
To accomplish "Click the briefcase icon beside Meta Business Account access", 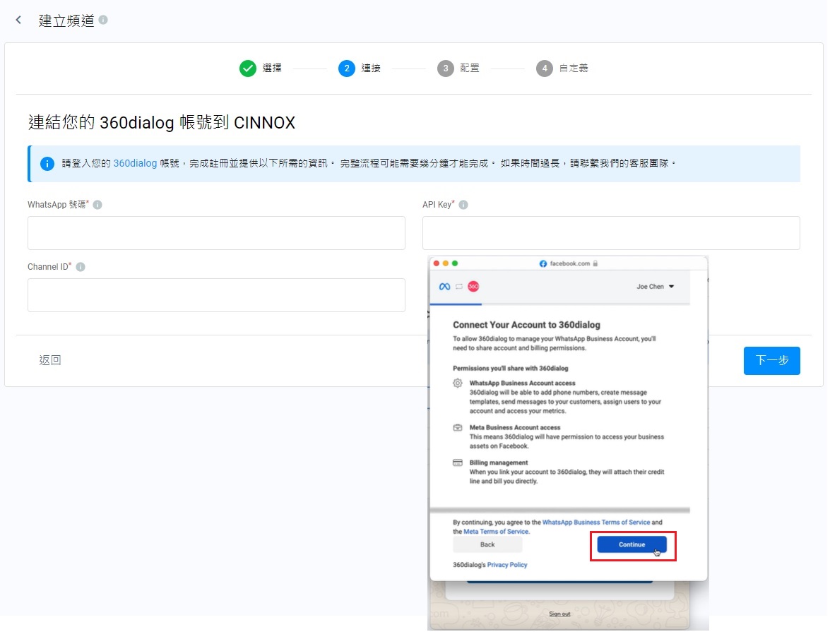I will pyautogui.click(x=458, y=428).
